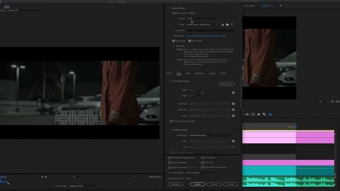
Task: Click the Cancel button
Action: [231, 184]
